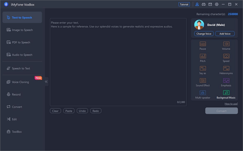This screenshot has width=243, height=151.
Task: Click inside the text entry area
Action: coord(118,62)
